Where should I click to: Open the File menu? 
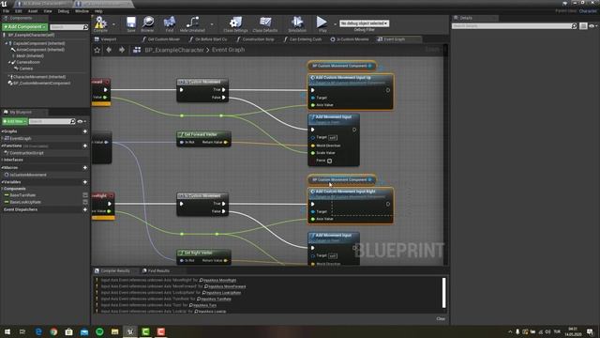[6, 11]
